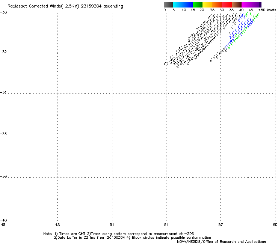Image resolution: width=278 pixels, height=244 pixels.
Task: Click the yellow 20-25 knots color segment
Action: click(207, 5)
